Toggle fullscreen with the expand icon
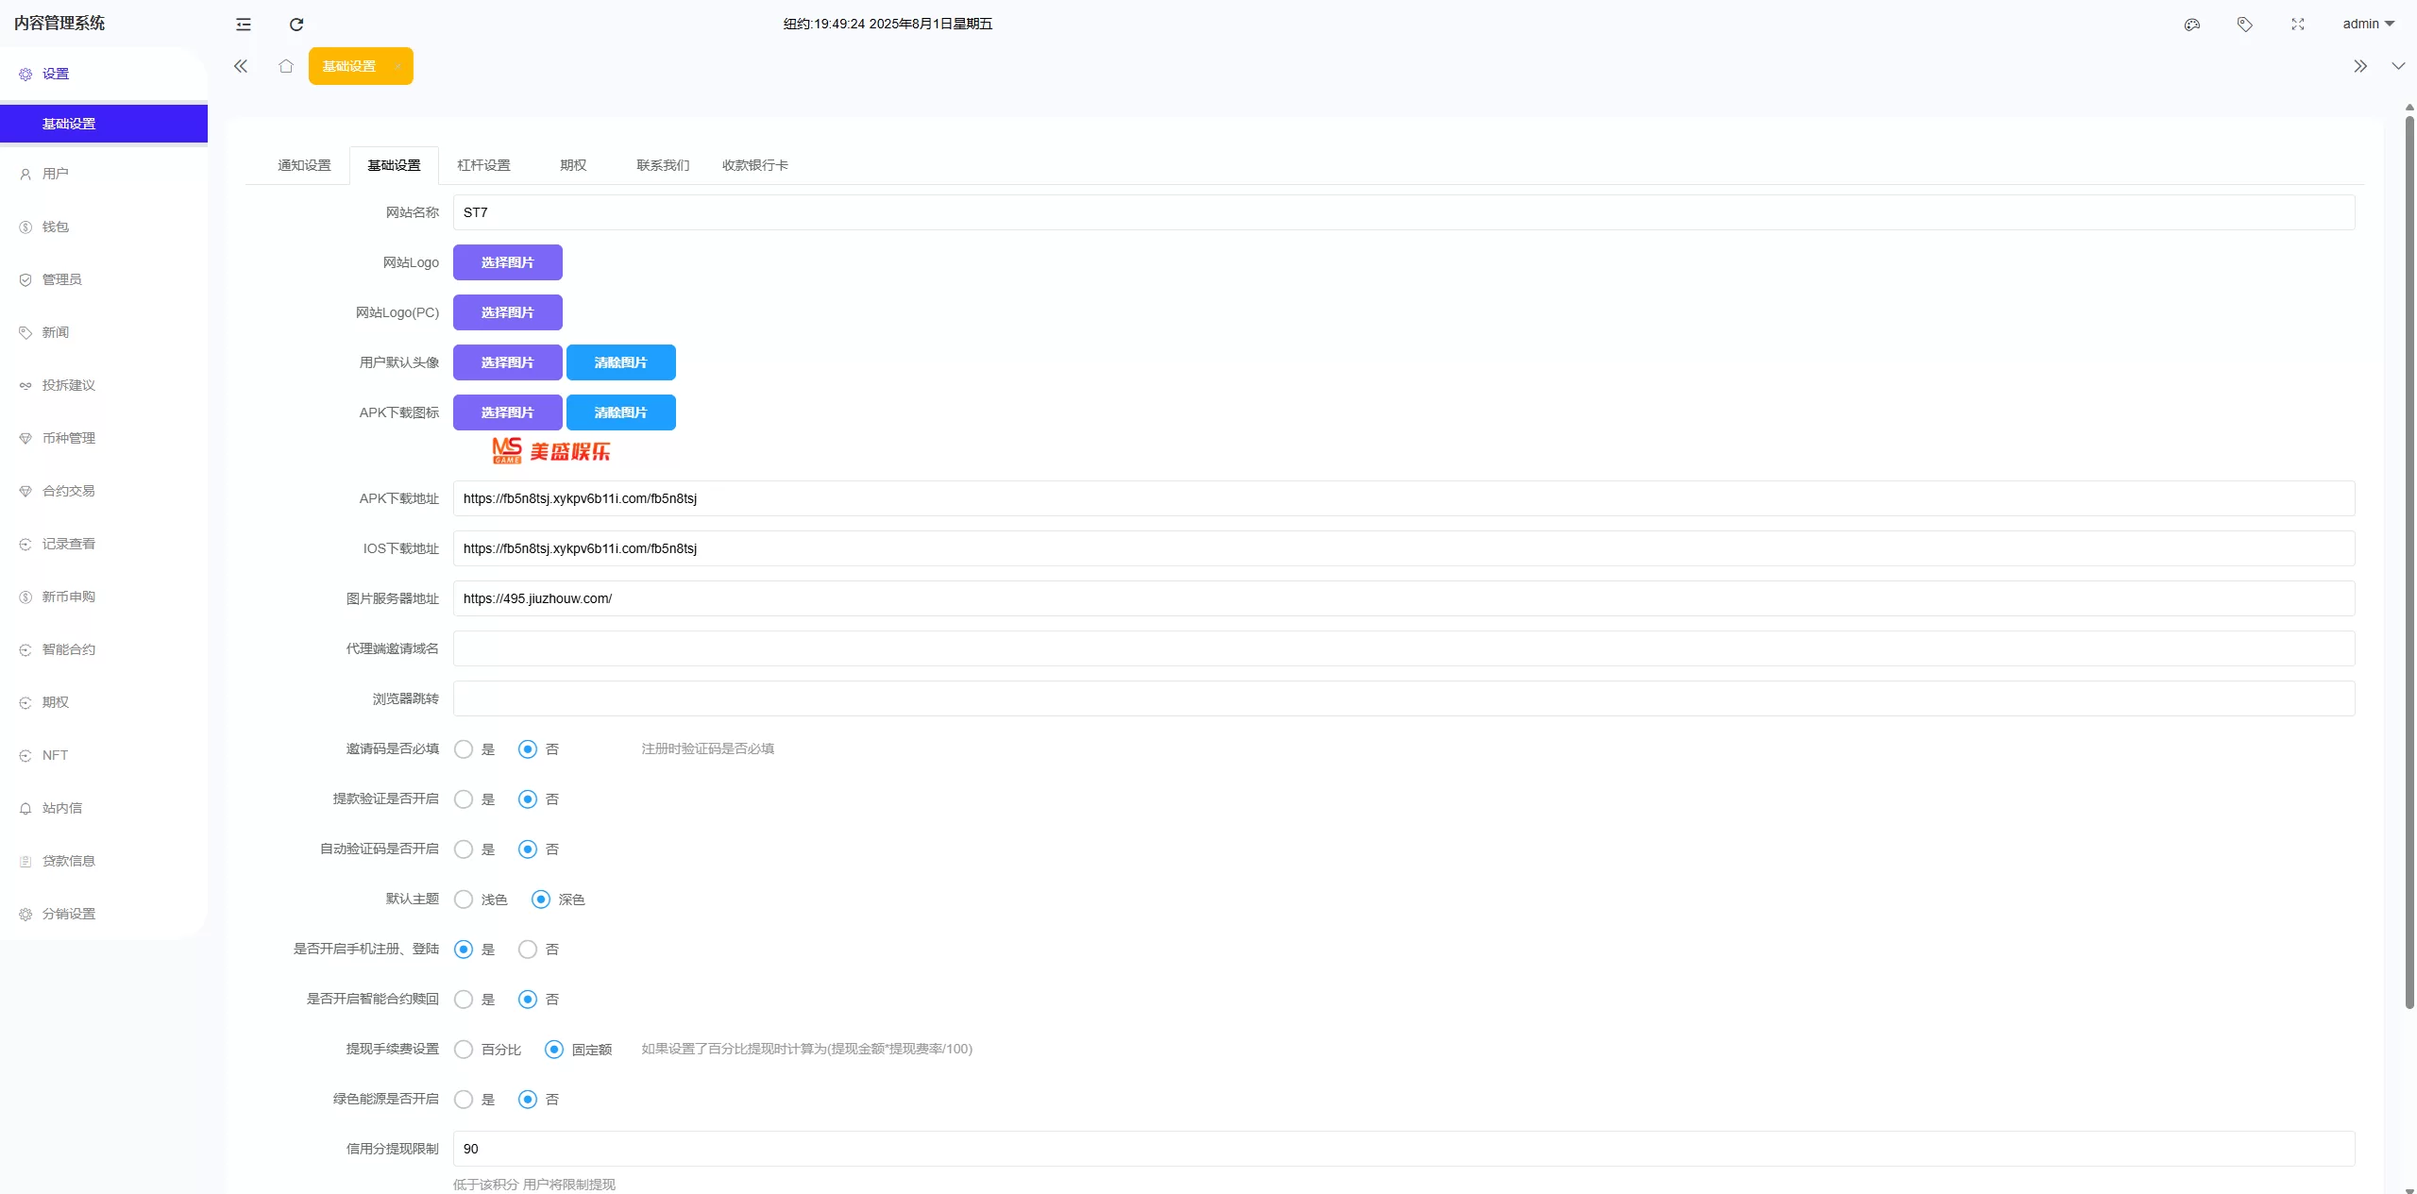 click(x=2298, y=25)
